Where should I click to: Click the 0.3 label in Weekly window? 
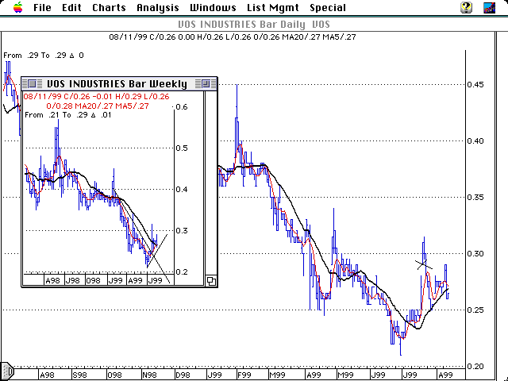point(182,231)
